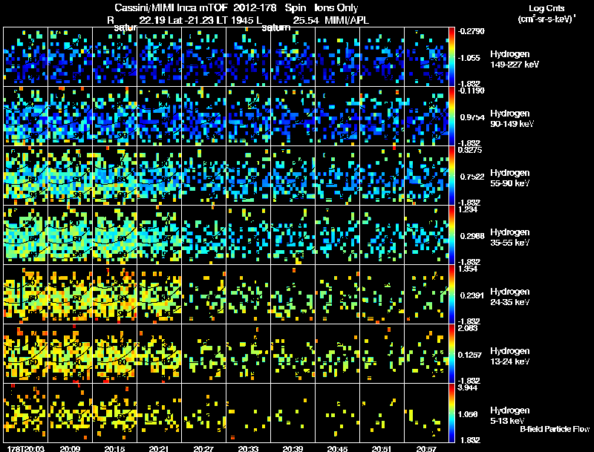
Task: Select the 20:45 panel in the 35-55 keV row
Action: click(338, 235)
